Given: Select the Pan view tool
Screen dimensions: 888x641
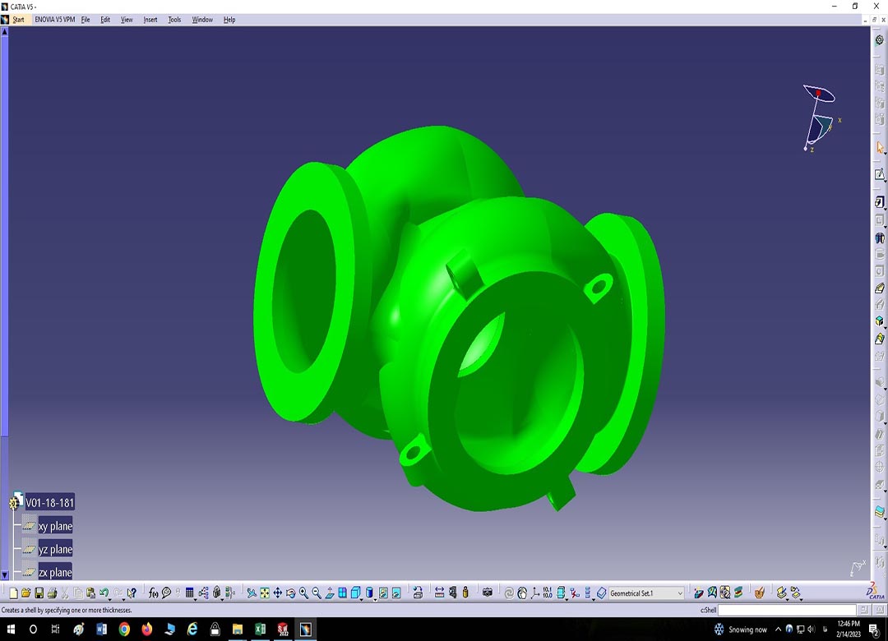Looking at the screenshot, I should click(x=278, y=593).
